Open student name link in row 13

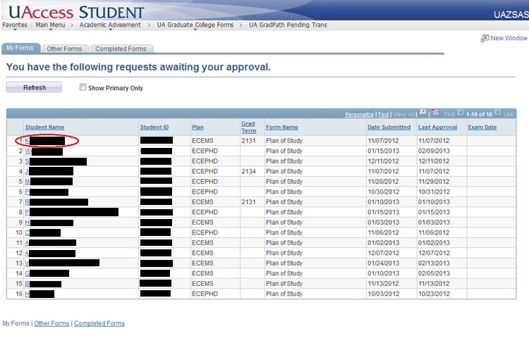pos(62,263)
